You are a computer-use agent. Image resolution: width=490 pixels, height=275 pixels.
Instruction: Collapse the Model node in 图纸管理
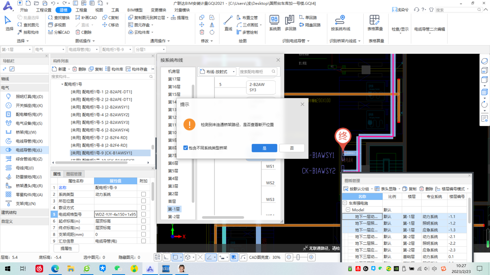pos(348,210)
